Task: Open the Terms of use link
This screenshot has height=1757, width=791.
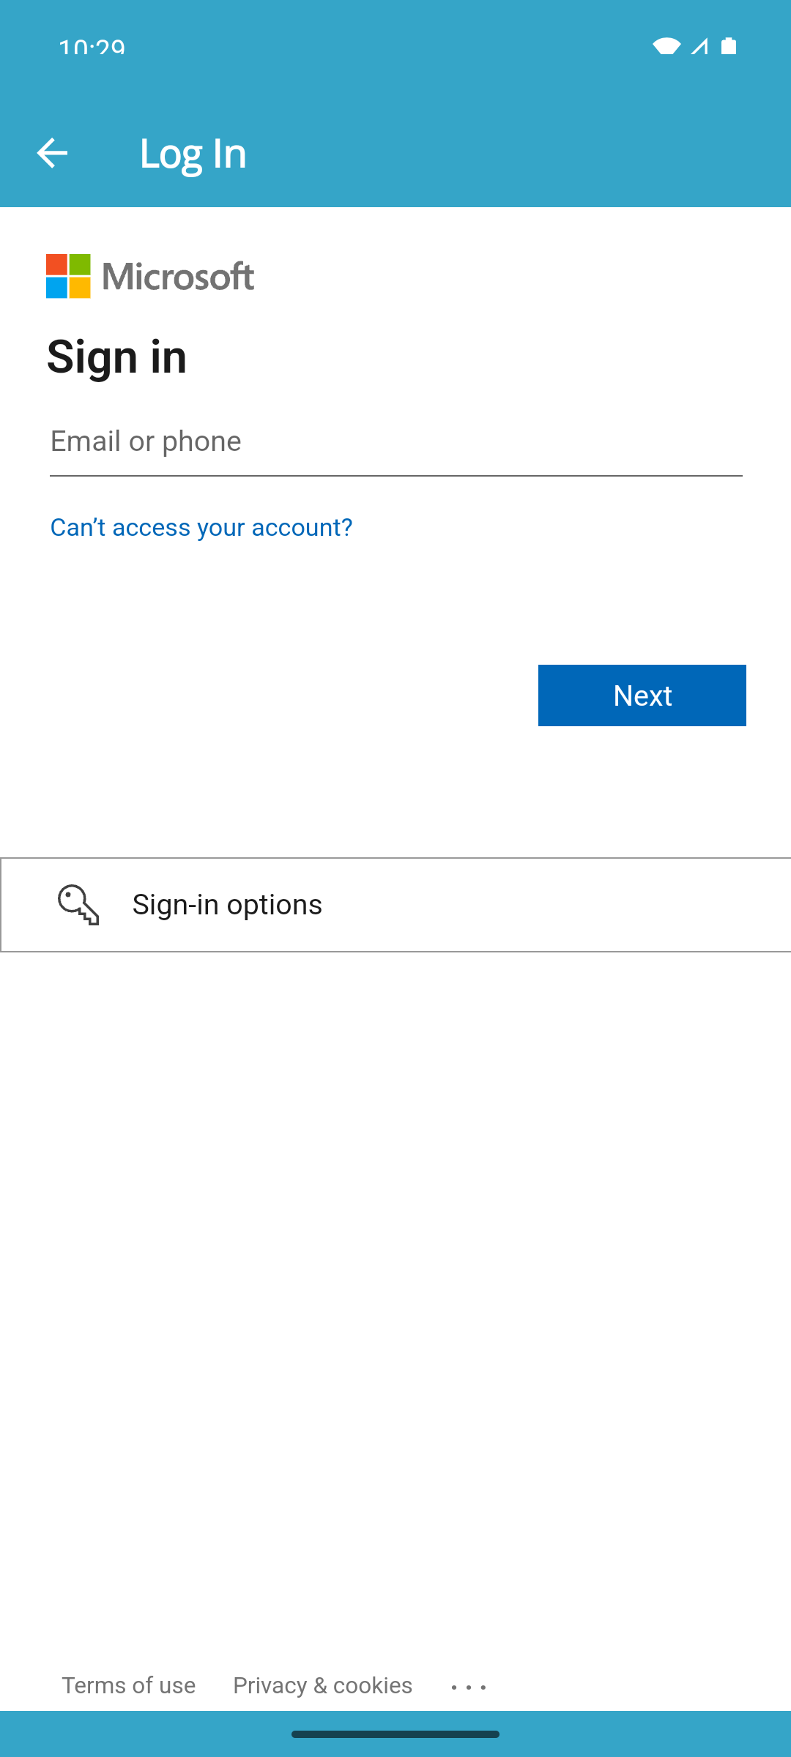Action: [x=129, y=1685]
